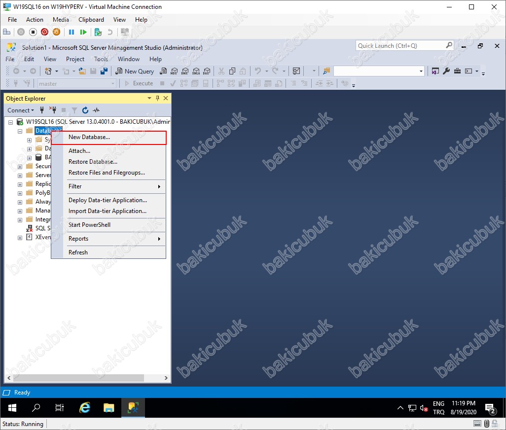Choose New Database... from context menu

tap(108, 138)
